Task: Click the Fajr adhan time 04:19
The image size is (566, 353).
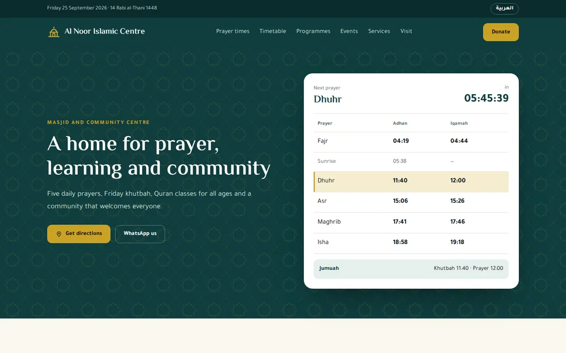Action: (401, 141)
